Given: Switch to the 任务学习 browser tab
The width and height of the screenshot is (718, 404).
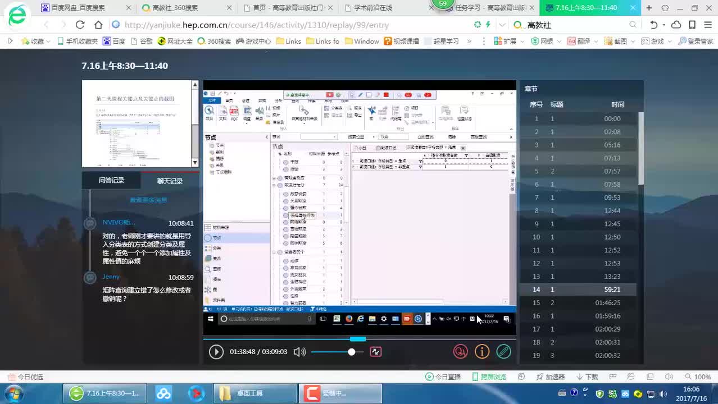Looking at the screenshot, I should 489,8.
